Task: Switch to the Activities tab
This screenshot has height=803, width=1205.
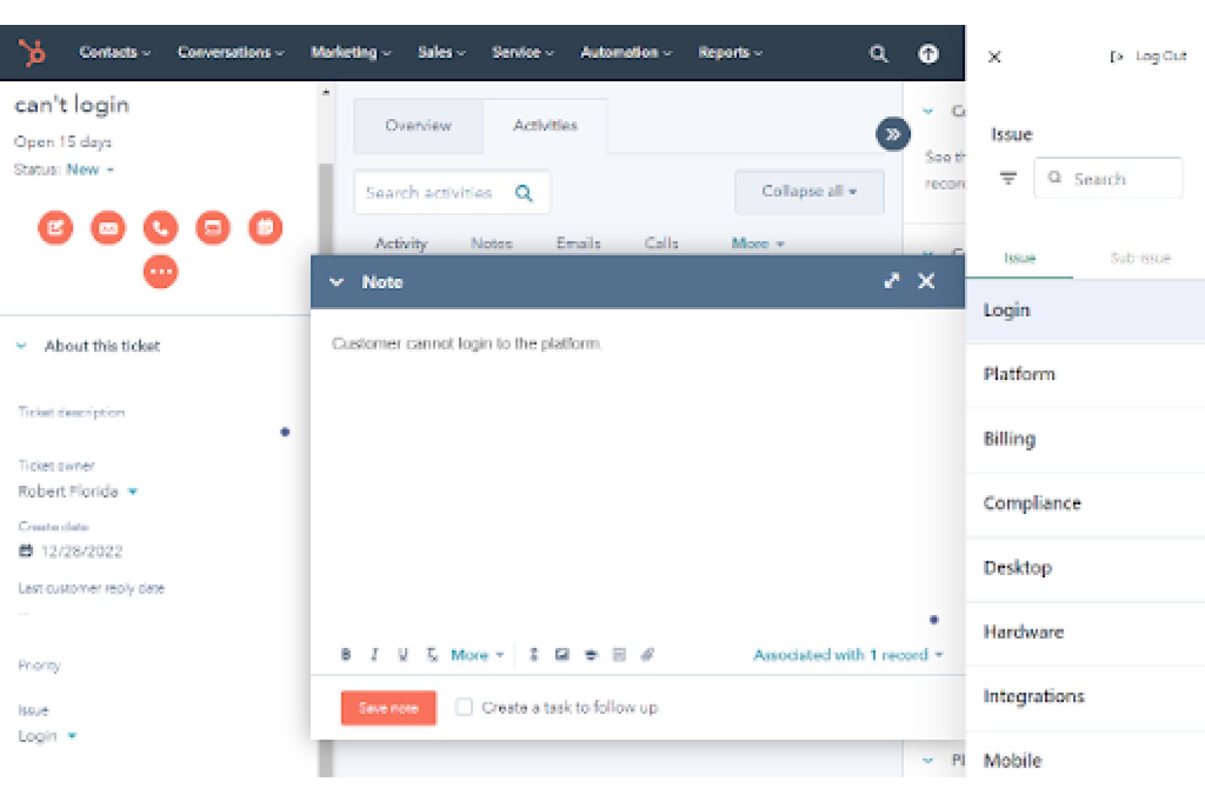Action: click(x=545, y=126)
